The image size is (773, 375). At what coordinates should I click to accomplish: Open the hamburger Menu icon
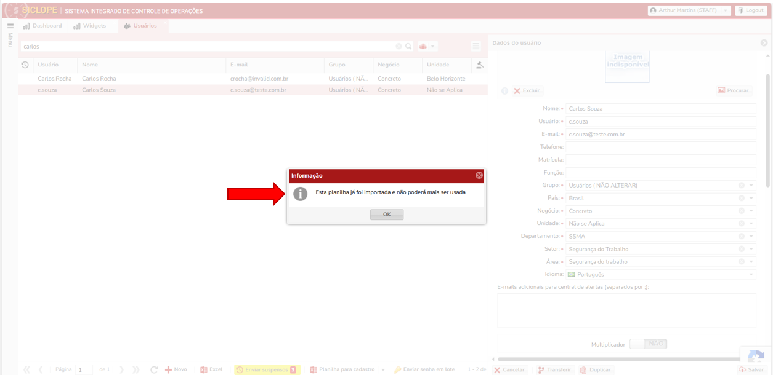coord(10,26)
